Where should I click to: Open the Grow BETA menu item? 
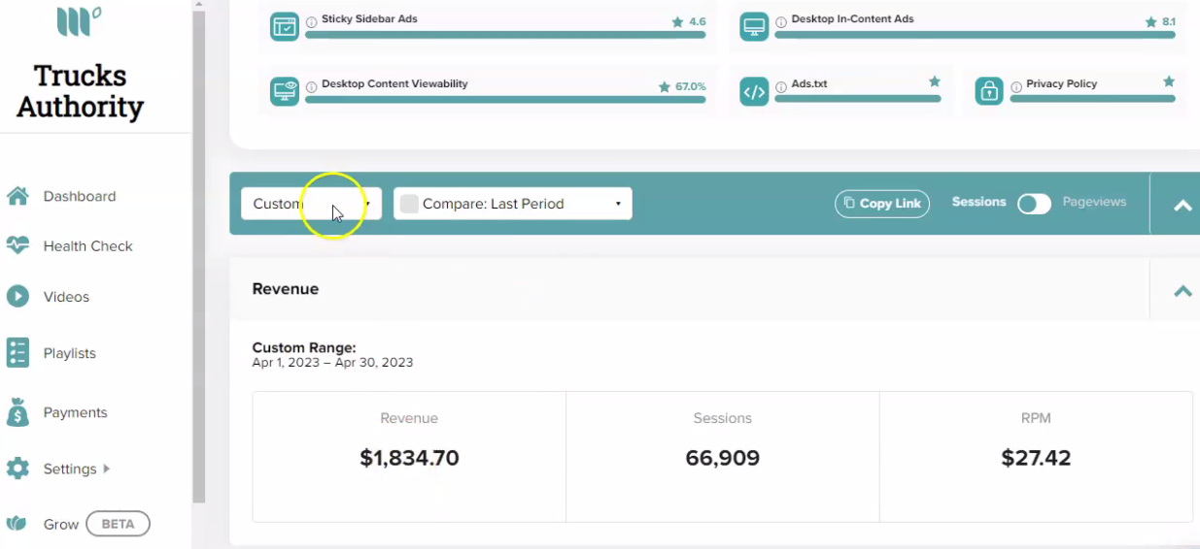pos(79,524)
